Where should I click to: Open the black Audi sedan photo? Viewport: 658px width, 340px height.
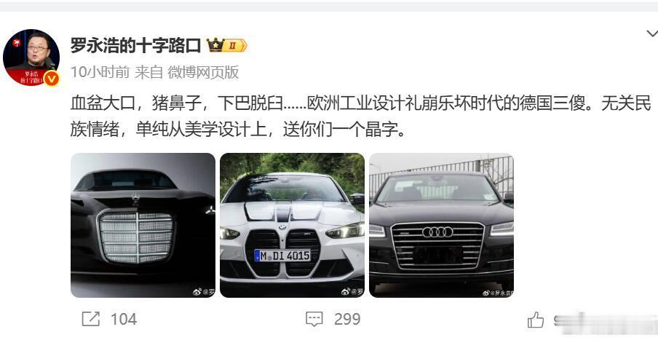pos(442,225)
